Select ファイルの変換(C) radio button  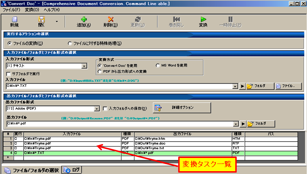[9, 43]
